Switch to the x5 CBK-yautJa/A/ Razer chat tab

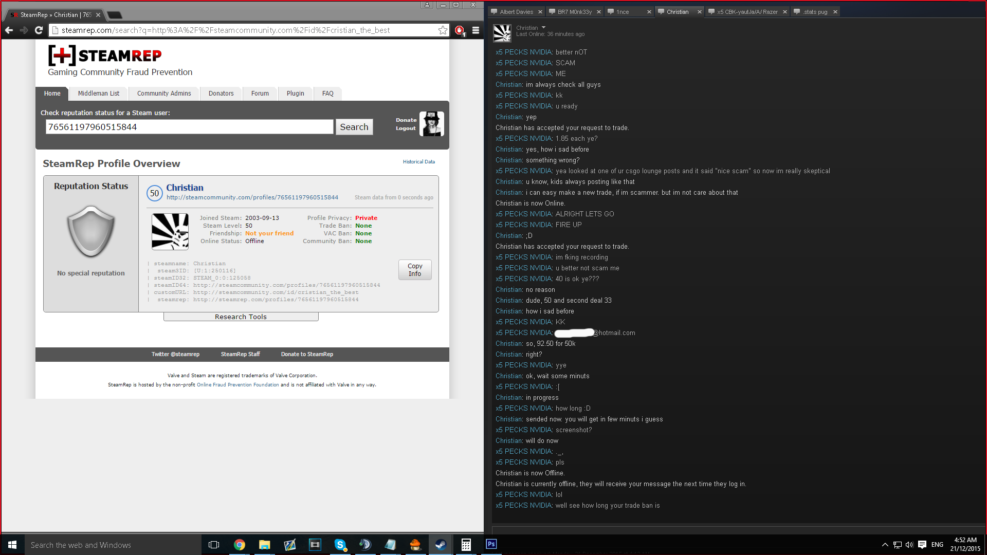point(747,12)
